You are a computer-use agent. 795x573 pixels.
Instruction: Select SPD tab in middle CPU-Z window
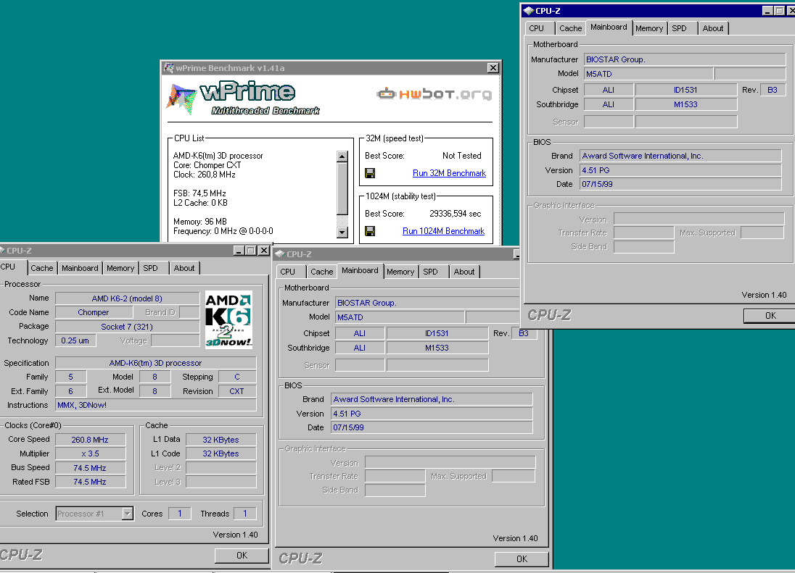pos(430,272)
